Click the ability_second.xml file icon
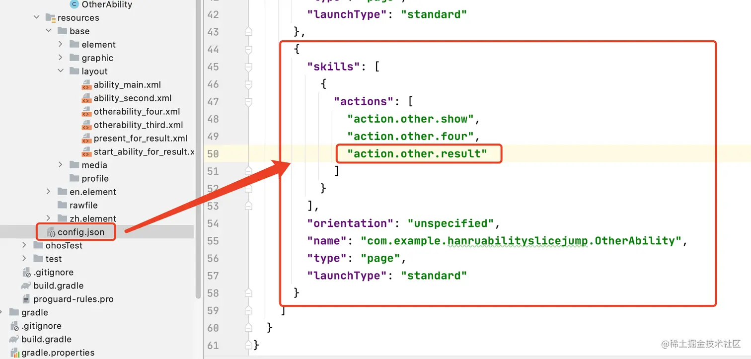The height and width of the screenshot is (359, 751). coord(86,98)
